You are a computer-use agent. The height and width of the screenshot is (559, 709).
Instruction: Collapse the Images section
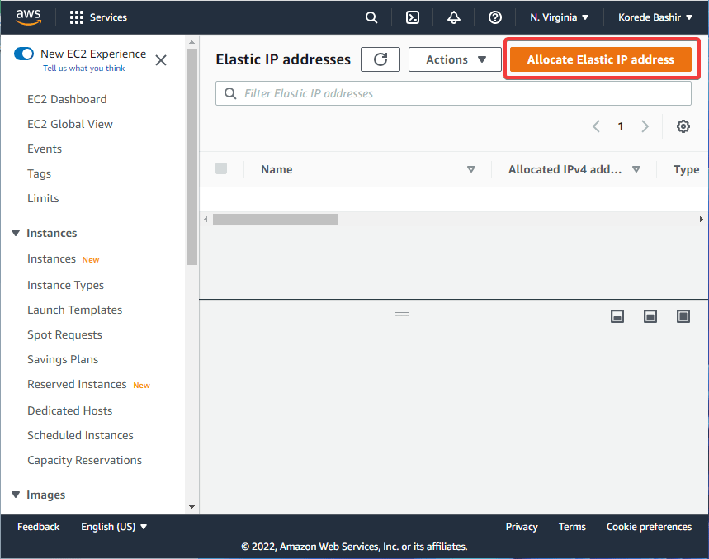pyautogui.click(x=16, y=495)
